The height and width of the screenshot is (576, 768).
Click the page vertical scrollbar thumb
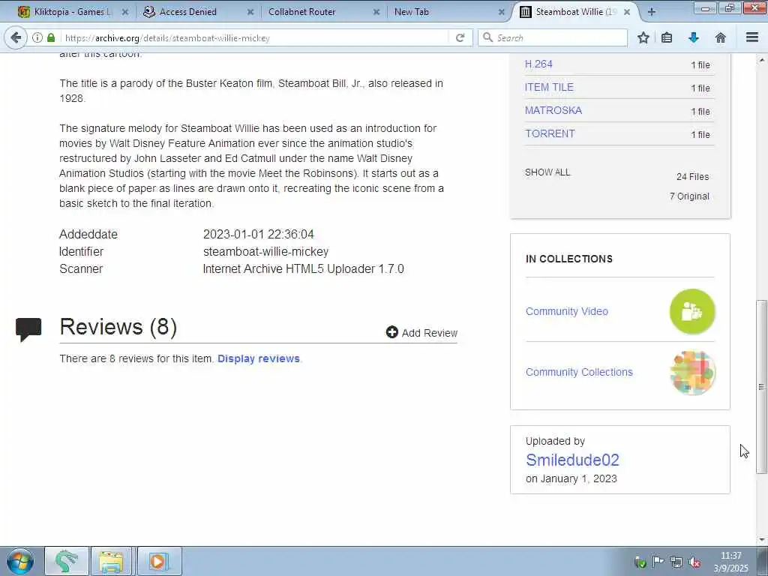coord(761,387)
